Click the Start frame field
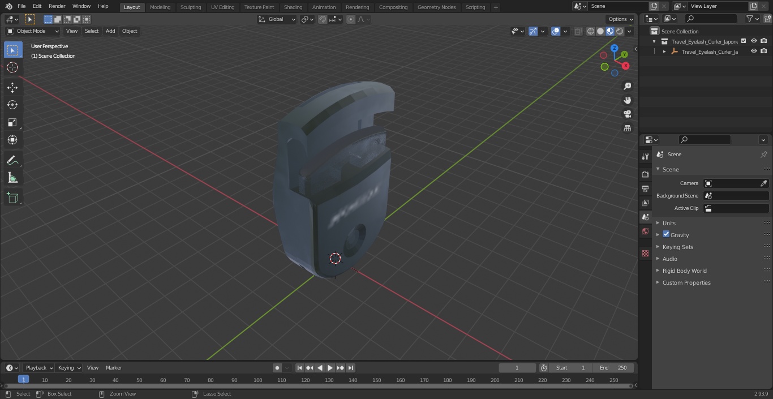The height and width of the screenshot is (399, 773). 570,368
